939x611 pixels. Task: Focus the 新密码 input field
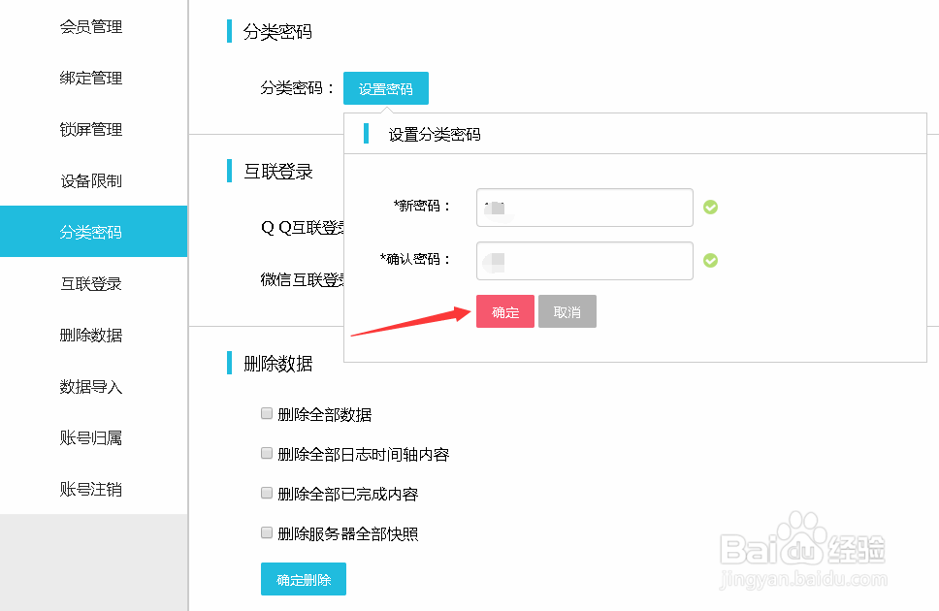[x=584, y=207]
